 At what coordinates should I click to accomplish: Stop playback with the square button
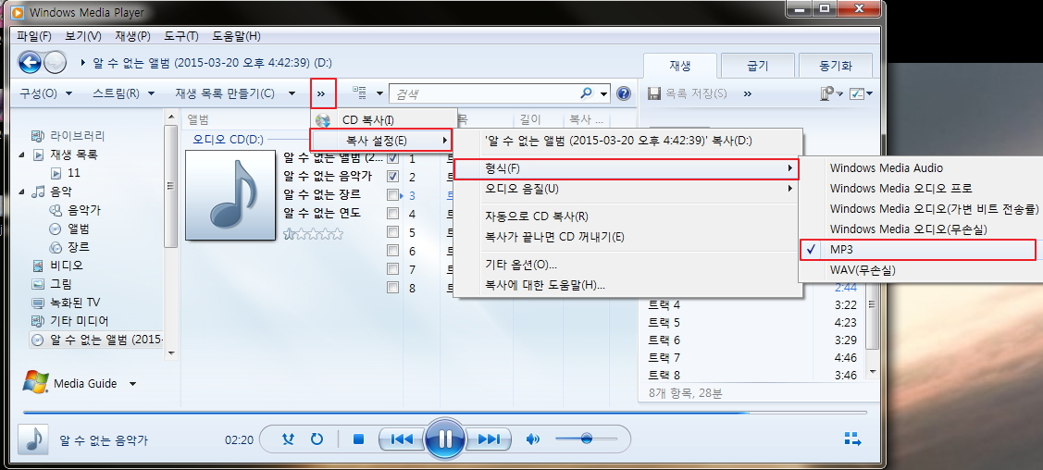(x=358, y=439)
